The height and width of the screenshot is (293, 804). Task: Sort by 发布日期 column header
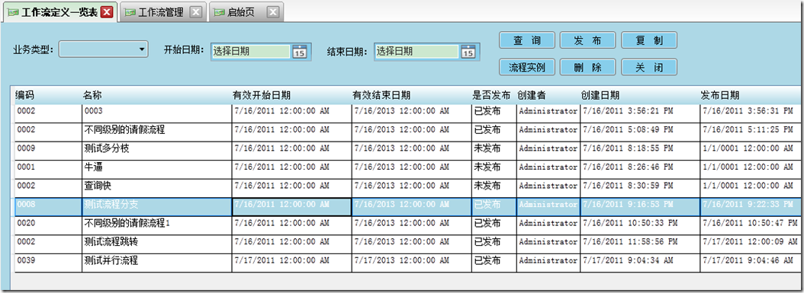point(720,95)
